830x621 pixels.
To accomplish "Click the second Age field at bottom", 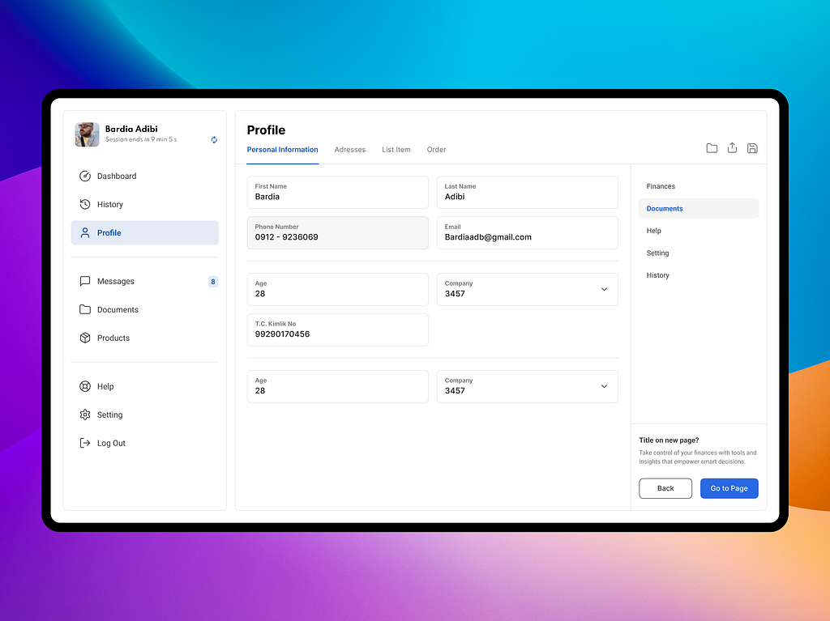I will tap(338, 386).
